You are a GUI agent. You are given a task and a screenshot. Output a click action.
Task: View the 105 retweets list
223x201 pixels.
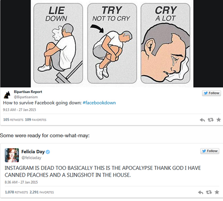click(13, 120)
